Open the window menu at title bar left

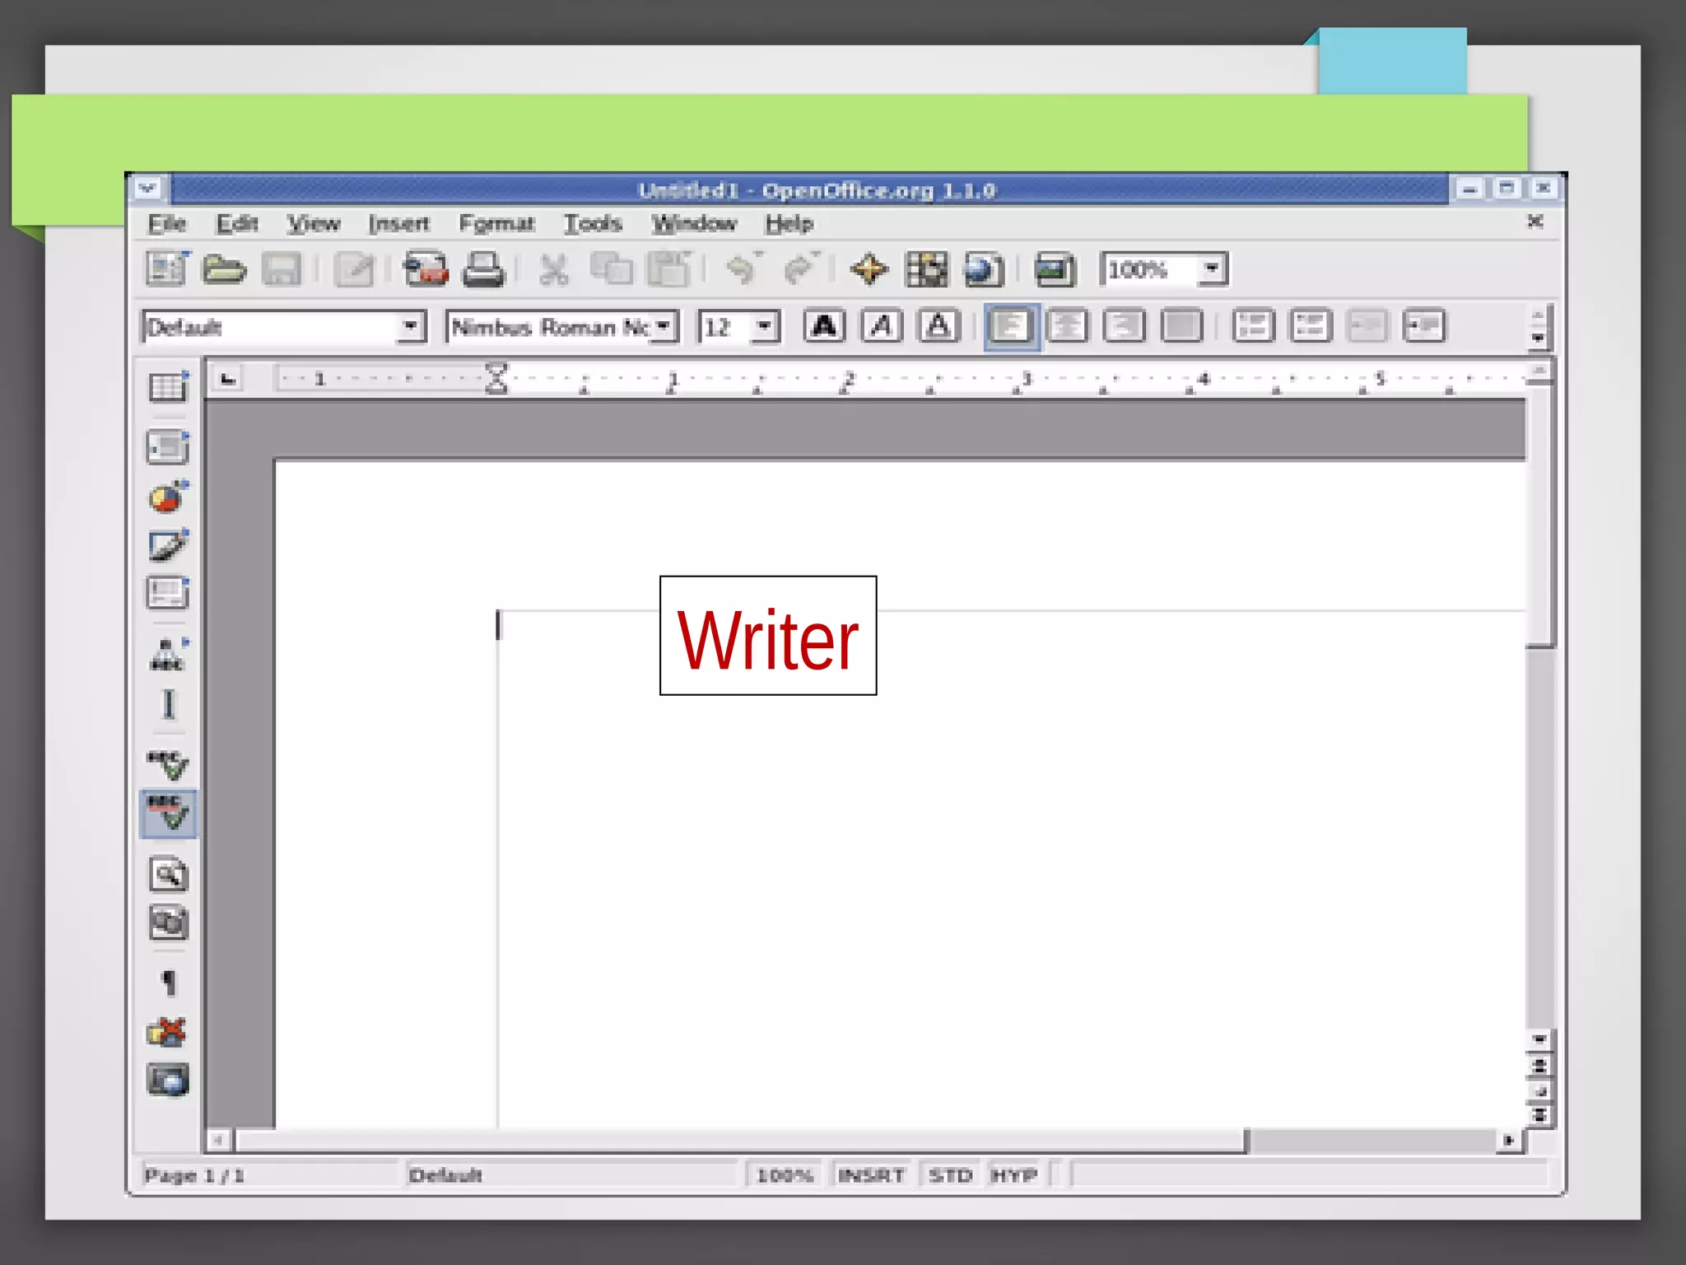148,189
